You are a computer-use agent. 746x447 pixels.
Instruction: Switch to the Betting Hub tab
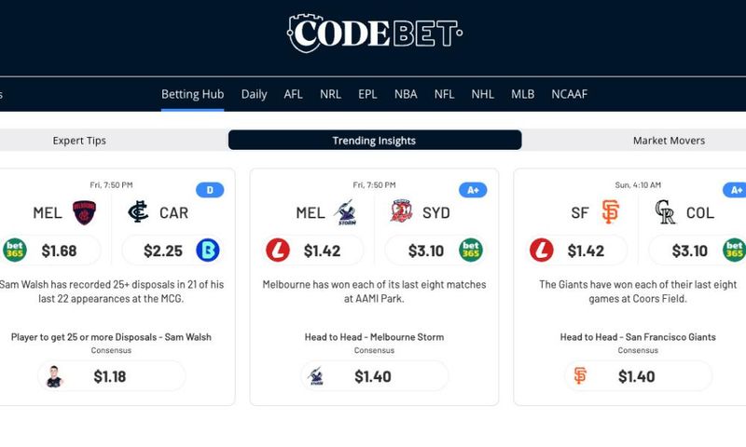tap(193, 94)
